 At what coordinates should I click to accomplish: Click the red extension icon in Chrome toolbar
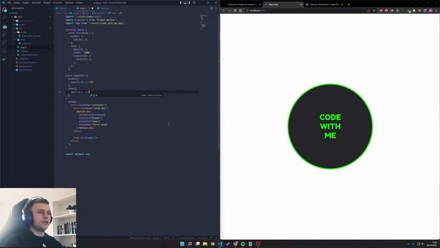coord(381,11)
